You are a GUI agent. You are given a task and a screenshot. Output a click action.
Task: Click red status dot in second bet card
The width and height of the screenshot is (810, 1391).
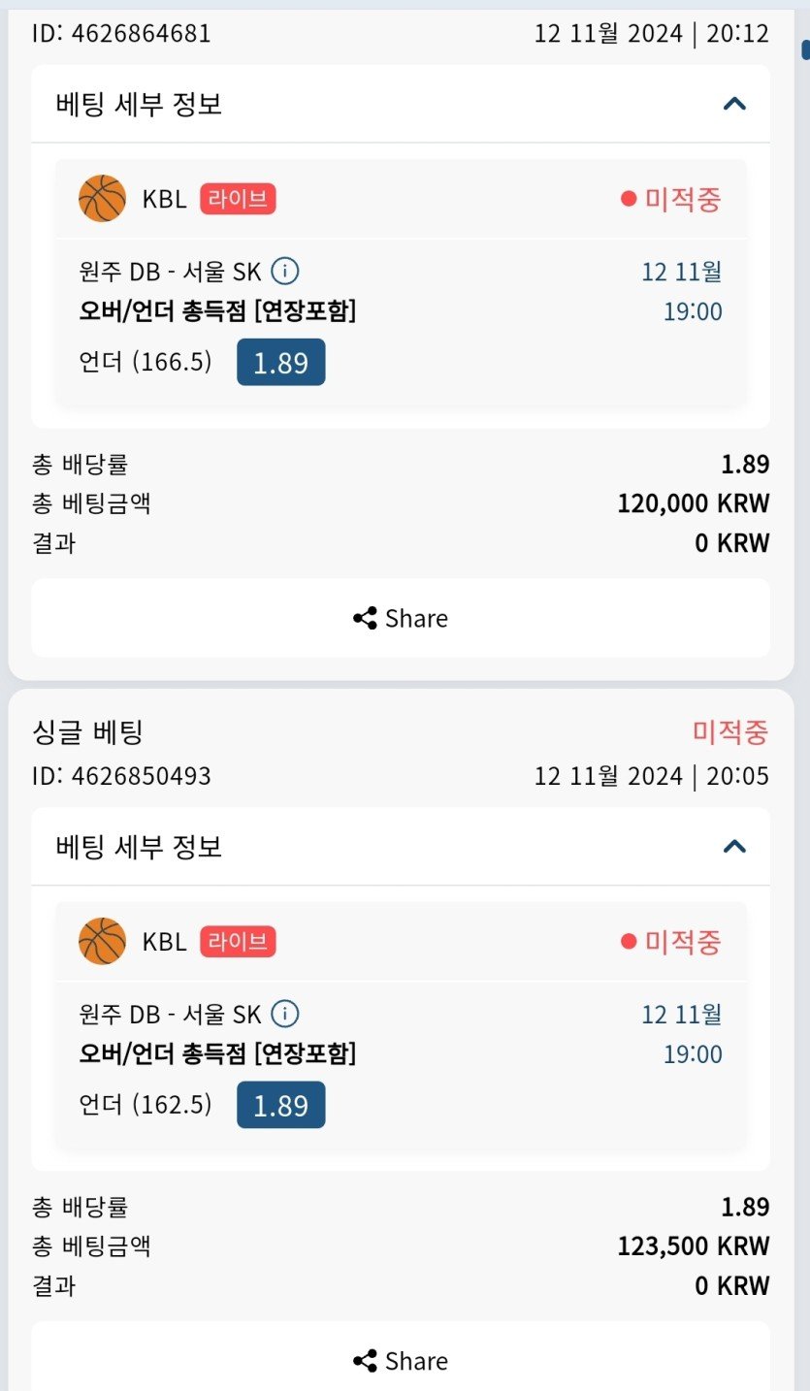629,941
